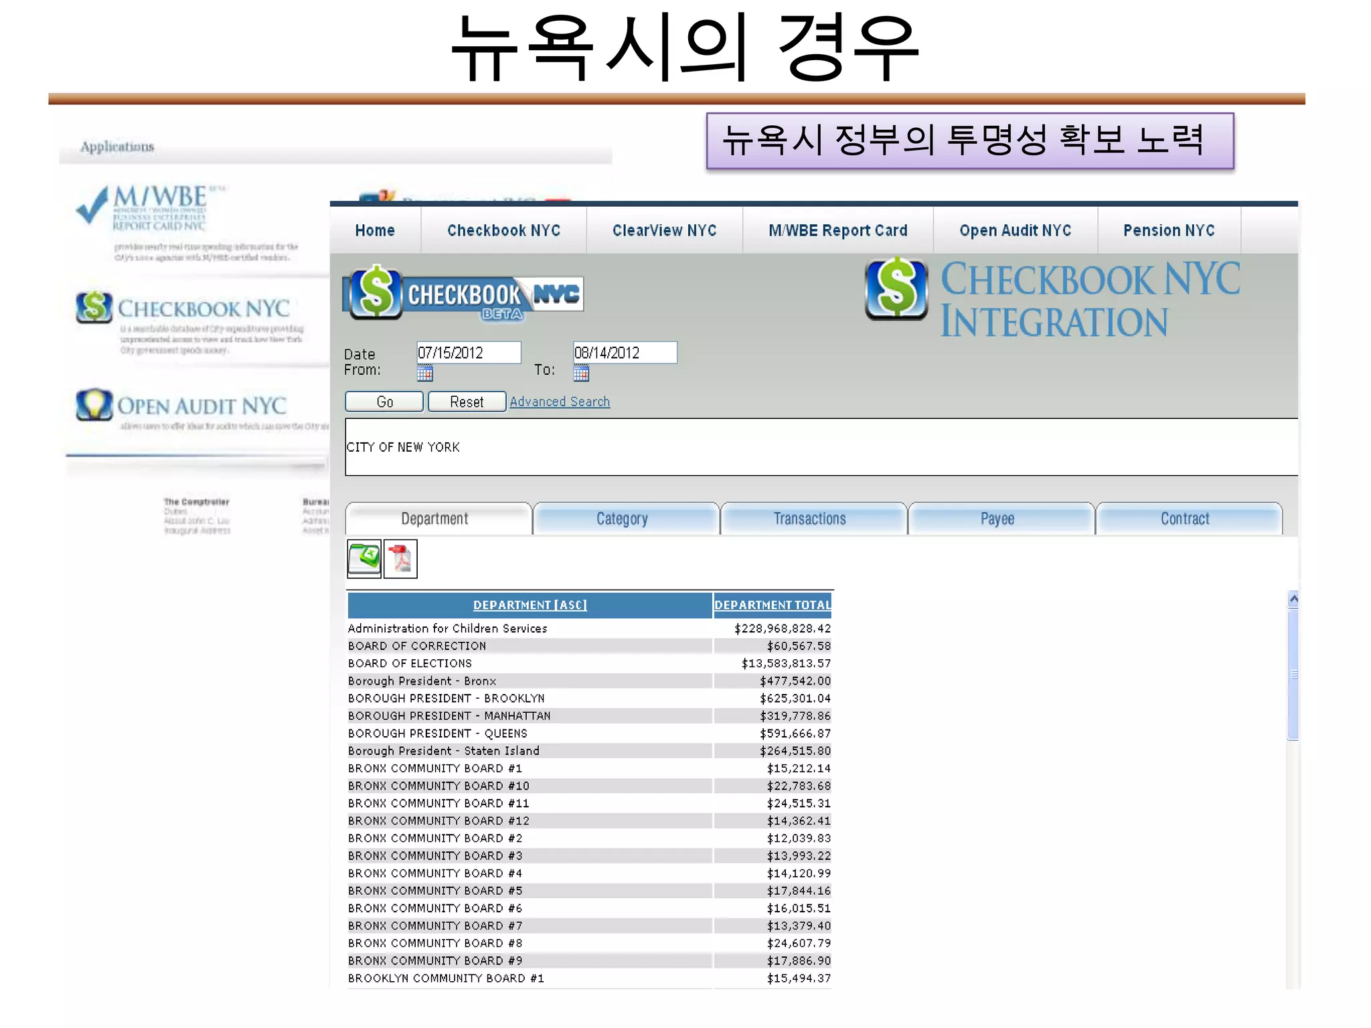Click the vertical scrollbar thumb beside the table
Viewport: 1371px width, 1028px height.
pyautogui.click(x=1293, y=675)
